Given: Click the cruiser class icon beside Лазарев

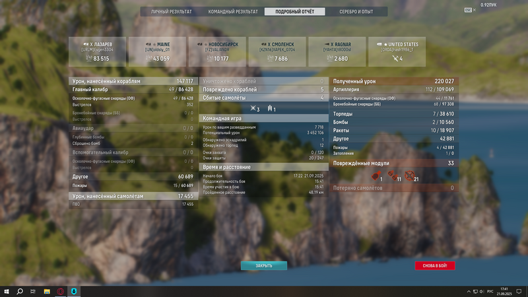Looking at the screenshot, I should pos(86,44).
